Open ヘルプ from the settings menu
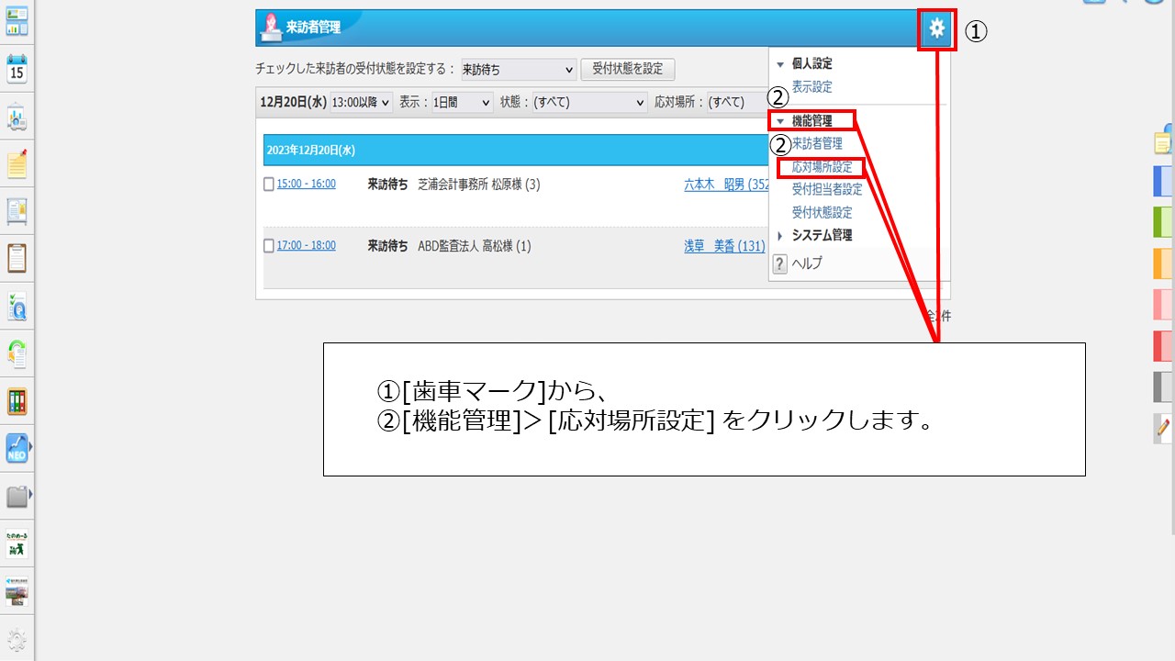1175x661 pixels. tap(807, 264)
